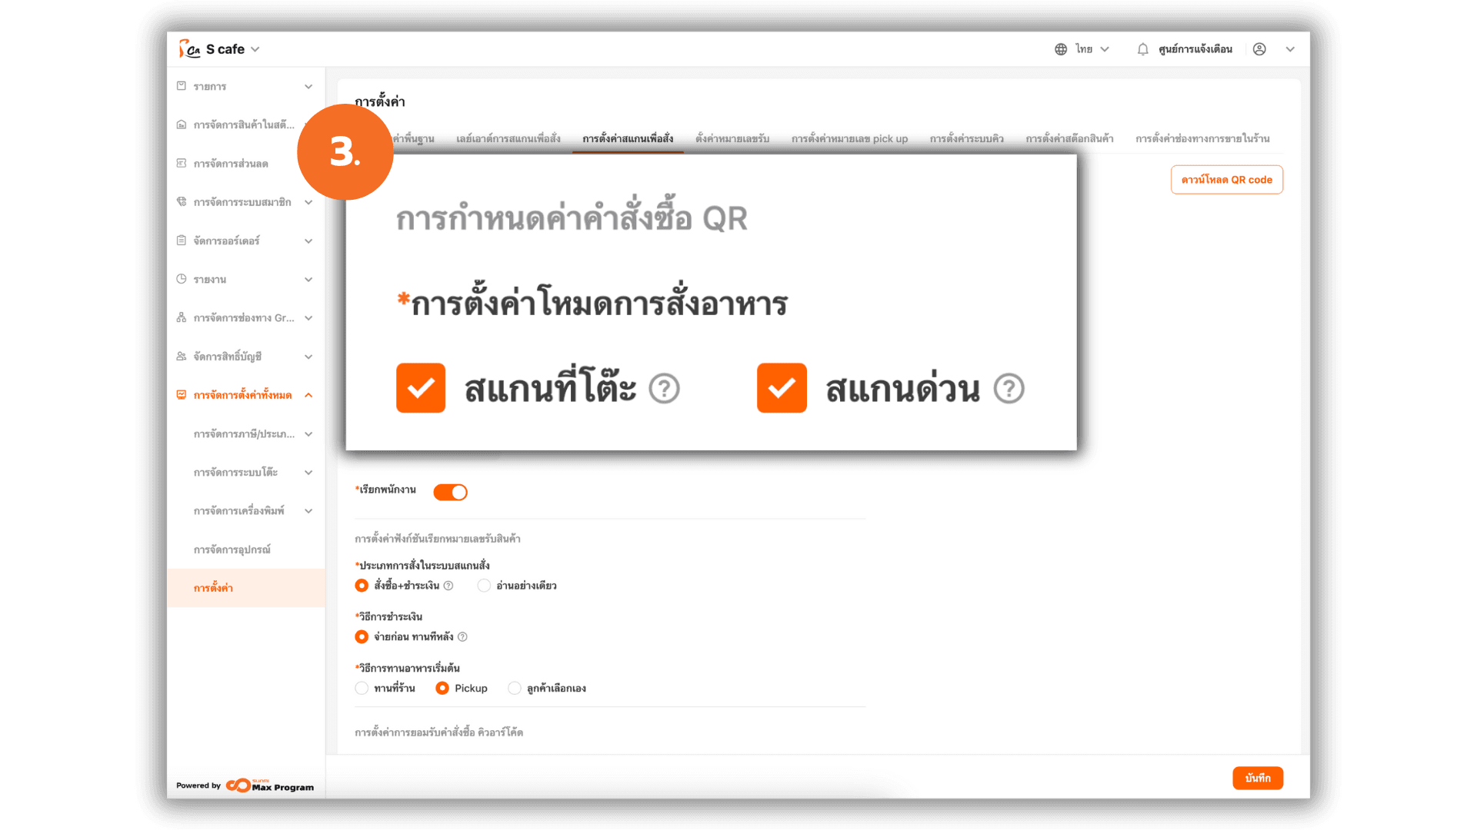Click the globe language icon
Viewport: 1477px width, 830px height.
pyautogui.click(x=1061, y=49)
